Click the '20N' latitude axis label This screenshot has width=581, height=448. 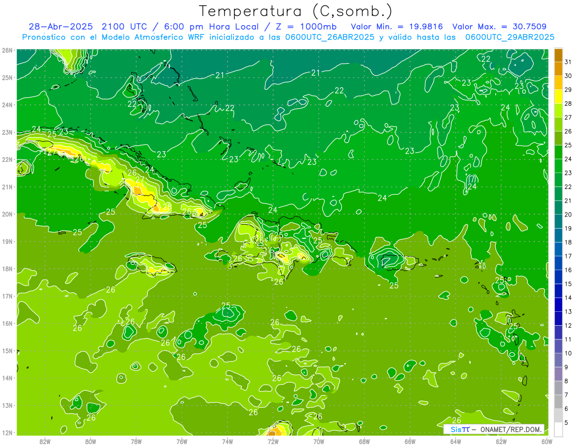point(8,214)
